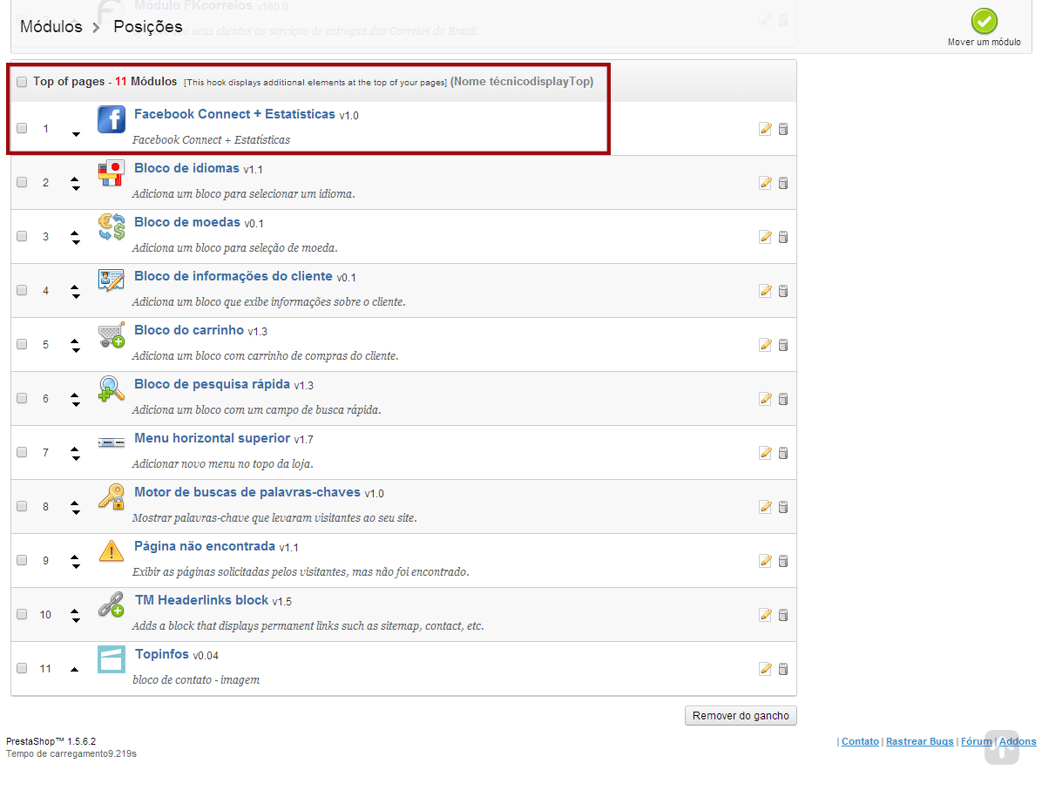
Task: Check the Facebook Connect row checkbox
Action: [22, 128]
